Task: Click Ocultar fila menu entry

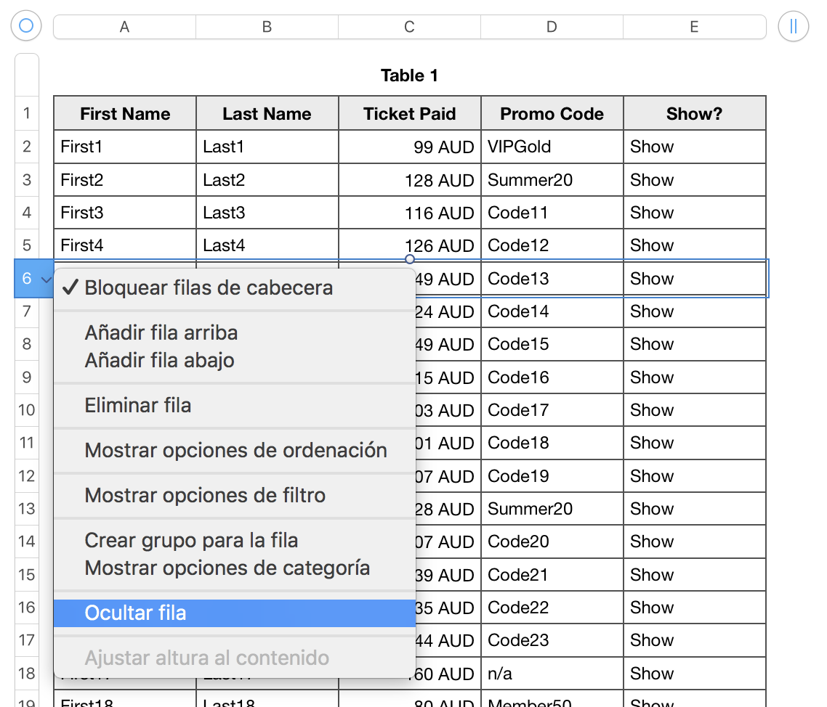Action: coord(136,613)
